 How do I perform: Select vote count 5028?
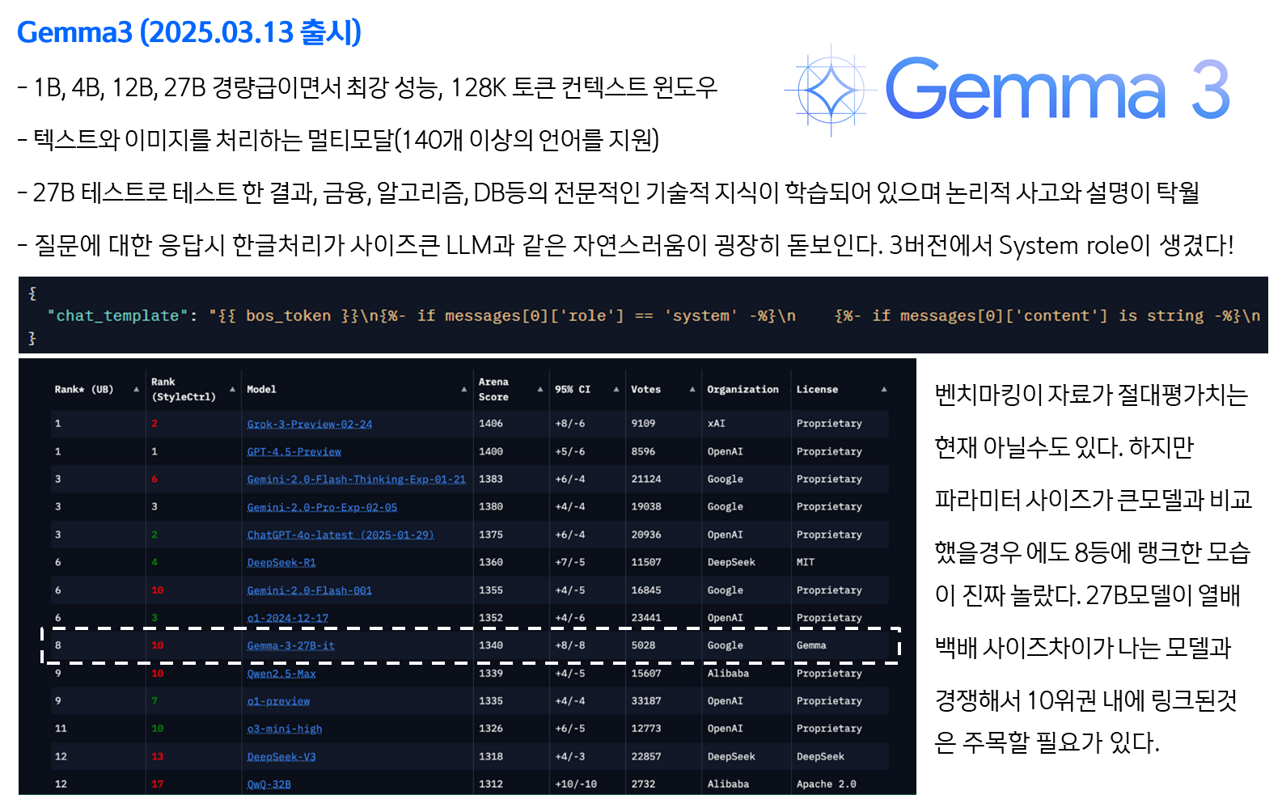[x=644, y=646]
